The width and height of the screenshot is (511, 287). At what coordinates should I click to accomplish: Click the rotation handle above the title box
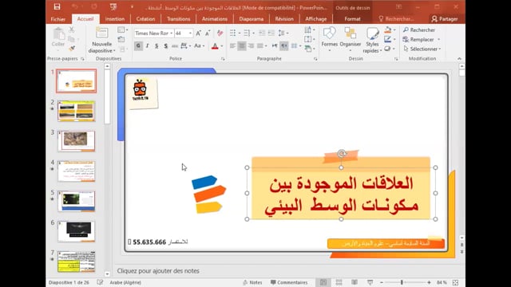pos(342,154)
